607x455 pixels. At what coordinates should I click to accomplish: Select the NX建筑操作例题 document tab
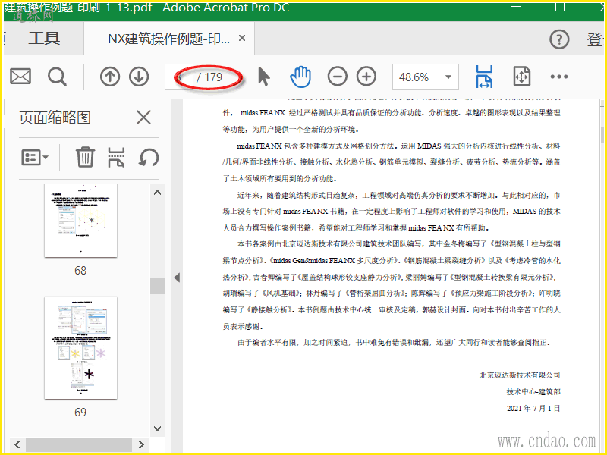tap(168, 39)
